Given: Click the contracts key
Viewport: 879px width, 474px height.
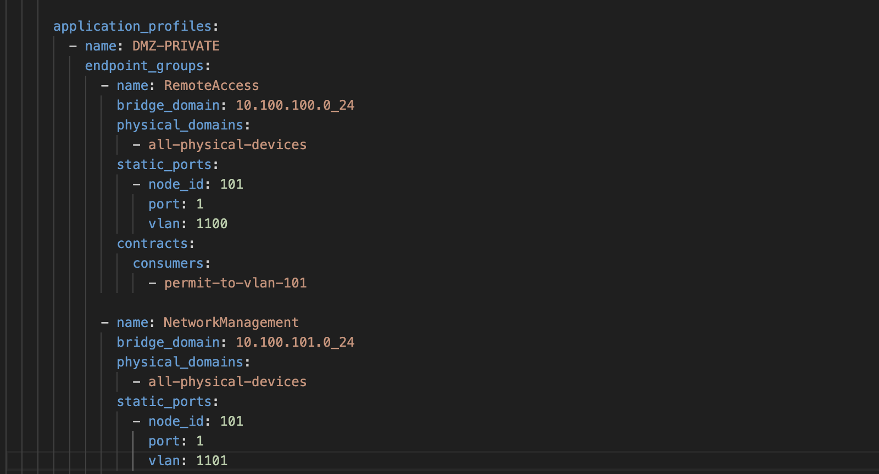Looking at the screenshot, I should coord(152,244).
